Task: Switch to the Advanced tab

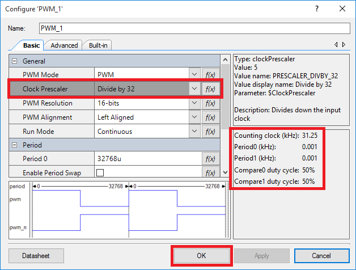Action: coord(64,45)
